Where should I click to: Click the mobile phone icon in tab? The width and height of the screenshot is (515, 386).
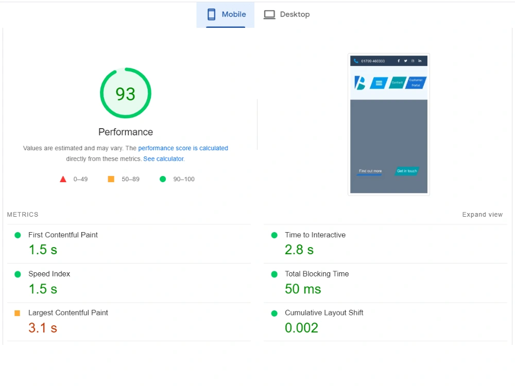pyautogui.click(x=212, y=14)
